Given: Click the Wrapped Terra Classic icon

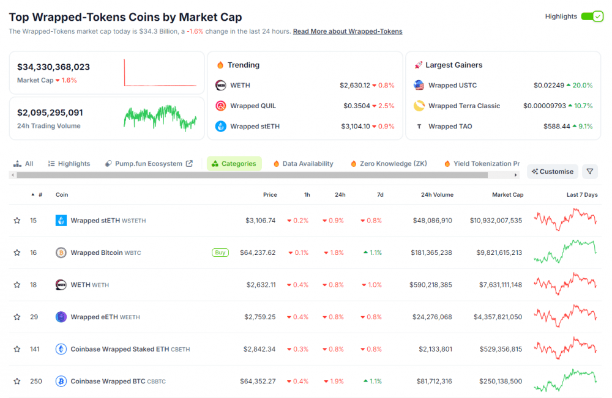Looking at the screenshot, I should [x=419, y=106].
